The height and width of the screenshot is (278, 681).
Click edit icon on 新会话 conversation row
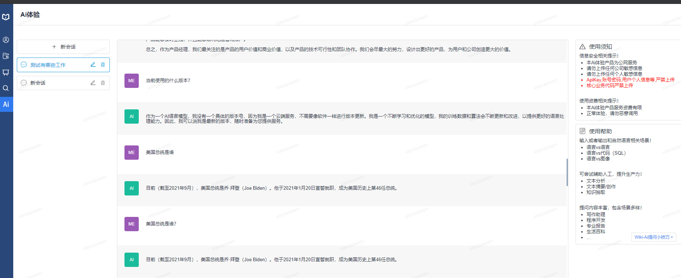tap(93, 83)
